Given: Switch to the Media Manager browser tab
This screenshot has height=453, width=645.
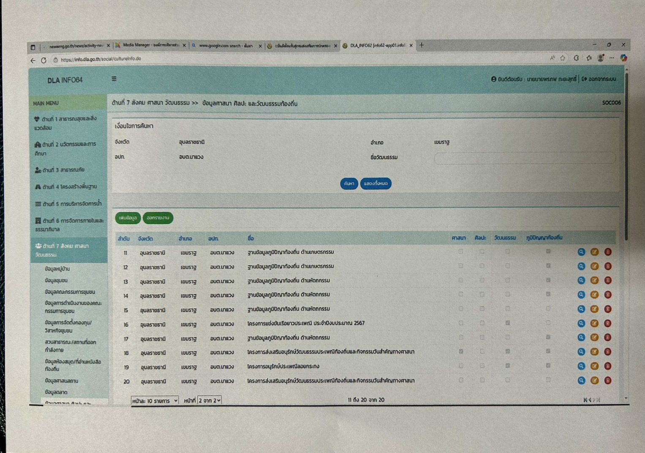Looking at the screenshot, I should pyautogui.click(x=151, y=45).
